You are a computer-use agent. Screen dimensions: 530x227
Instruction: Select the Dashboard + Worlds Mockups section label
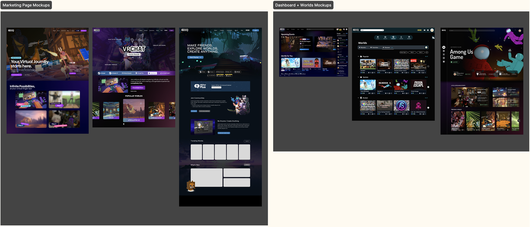click(303, 5)
